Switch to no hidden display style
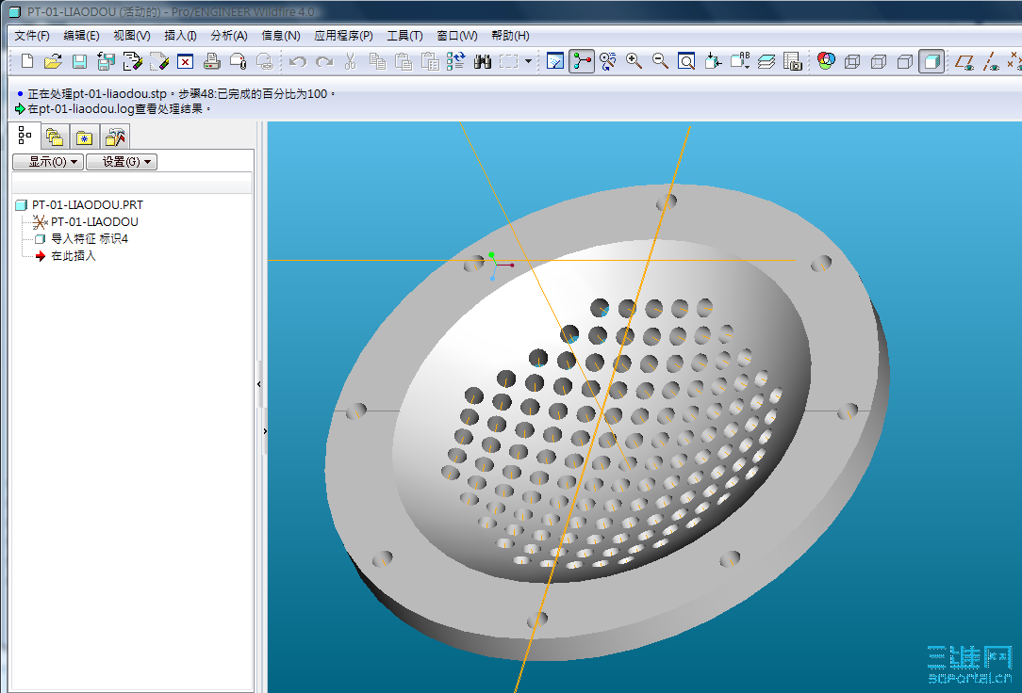This screenshot has width=1022, height=693. coord(905,61)
